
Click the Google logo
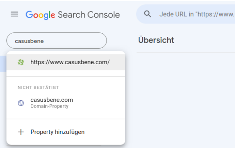point(40,15)
